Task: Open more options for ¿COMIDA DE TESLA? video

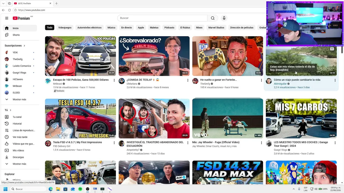Action: pos(188,80)
